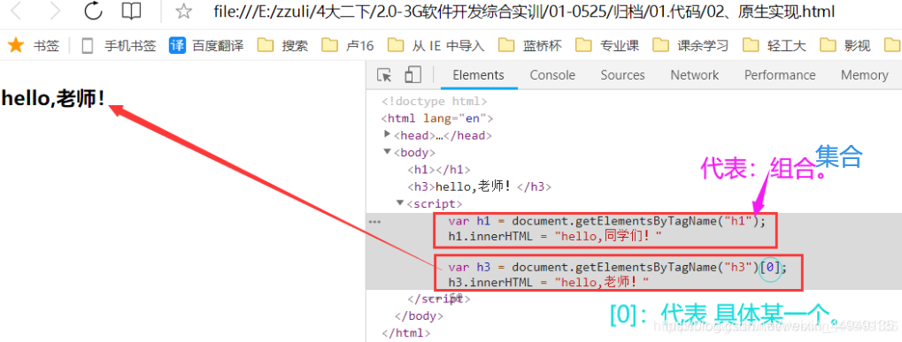Bookmark this page with the star icon
Viewport: 902px width, 342px height.
pos(183,11)
